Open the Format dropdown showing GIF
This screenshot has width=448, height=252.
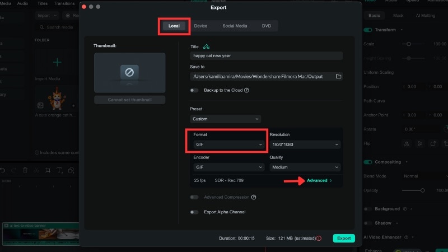[x=229, y=144]
